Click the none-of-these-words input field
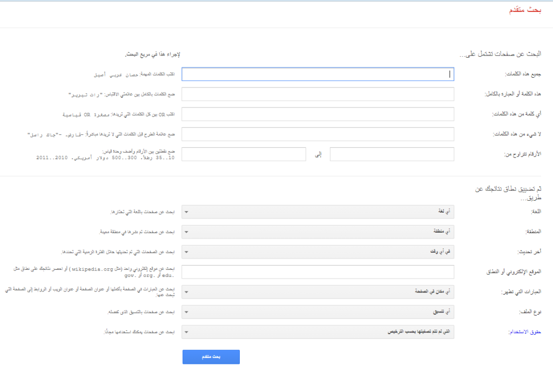 (x=319, y=134)
